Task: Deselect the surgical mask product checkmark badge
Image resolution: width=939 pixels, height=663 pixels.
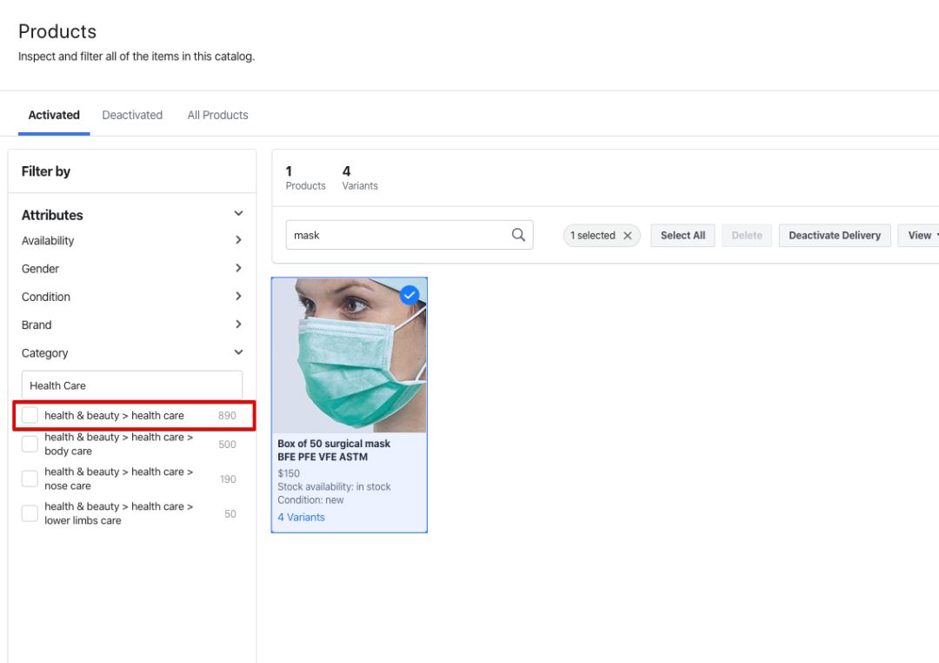Action: tap(410, 295)
